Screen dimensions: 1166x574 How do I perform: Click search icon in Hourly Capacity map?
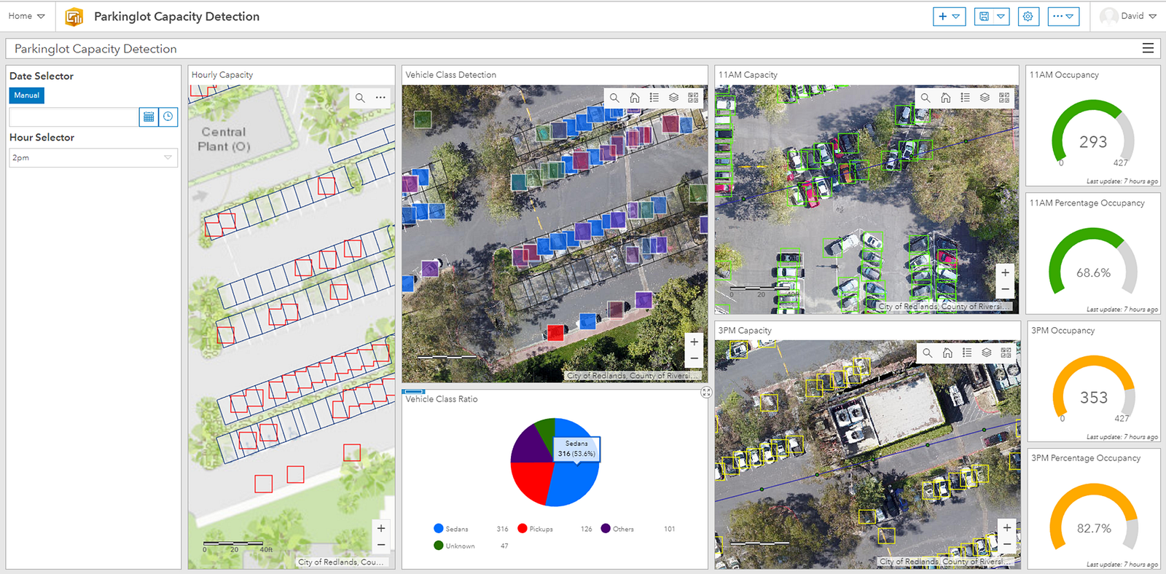pos(360,98)
